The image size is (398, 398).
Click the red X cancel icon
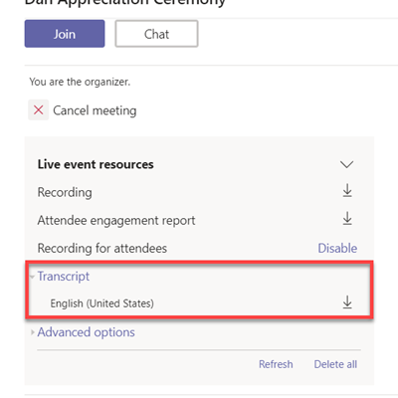point(39,109)
